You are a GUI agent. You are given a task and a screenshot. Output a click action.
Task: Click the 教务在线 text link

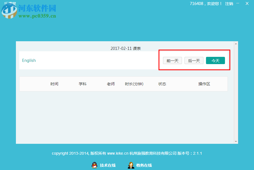pos(144,165)
